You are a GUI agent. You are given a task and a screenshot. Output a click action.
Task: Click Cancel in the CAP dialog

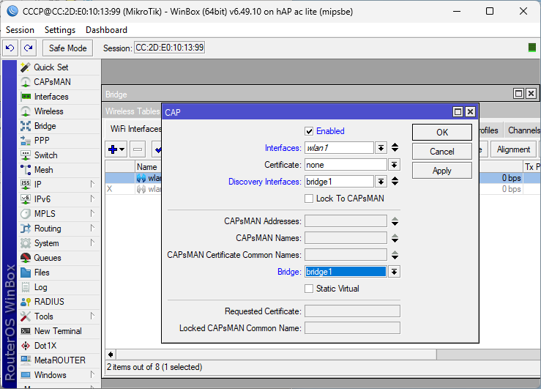click(x=442, y=152)
